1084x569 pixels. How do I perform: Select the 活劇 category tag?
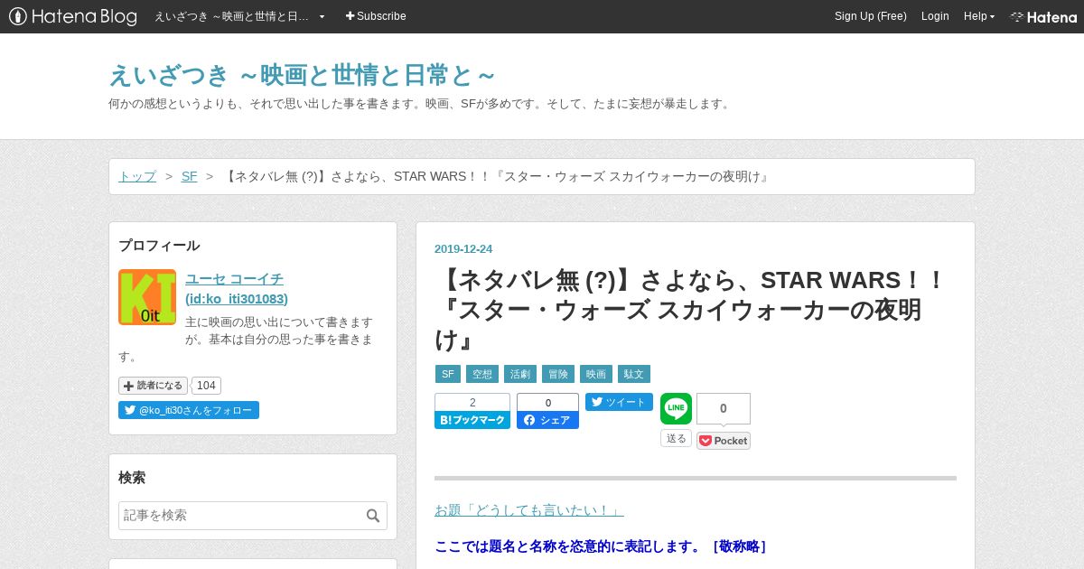[x=520, y=374]
